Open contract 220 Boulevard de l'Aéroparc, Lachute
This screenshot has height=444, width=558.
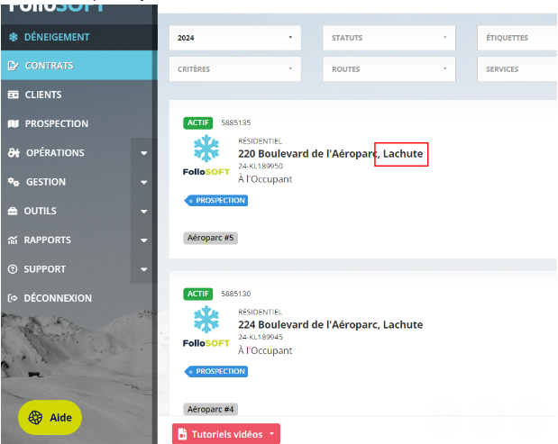[330, 154]
